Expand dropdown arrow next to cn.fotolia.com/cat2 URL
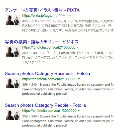Image resolution: width=114 pixels, height=128 pixels. 79,79
